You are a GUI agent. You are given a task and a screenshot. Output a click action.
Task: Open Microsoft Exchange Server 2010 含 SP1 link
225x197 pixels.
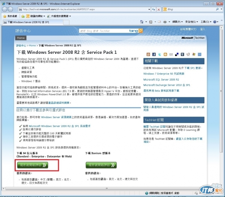point(167,85)
